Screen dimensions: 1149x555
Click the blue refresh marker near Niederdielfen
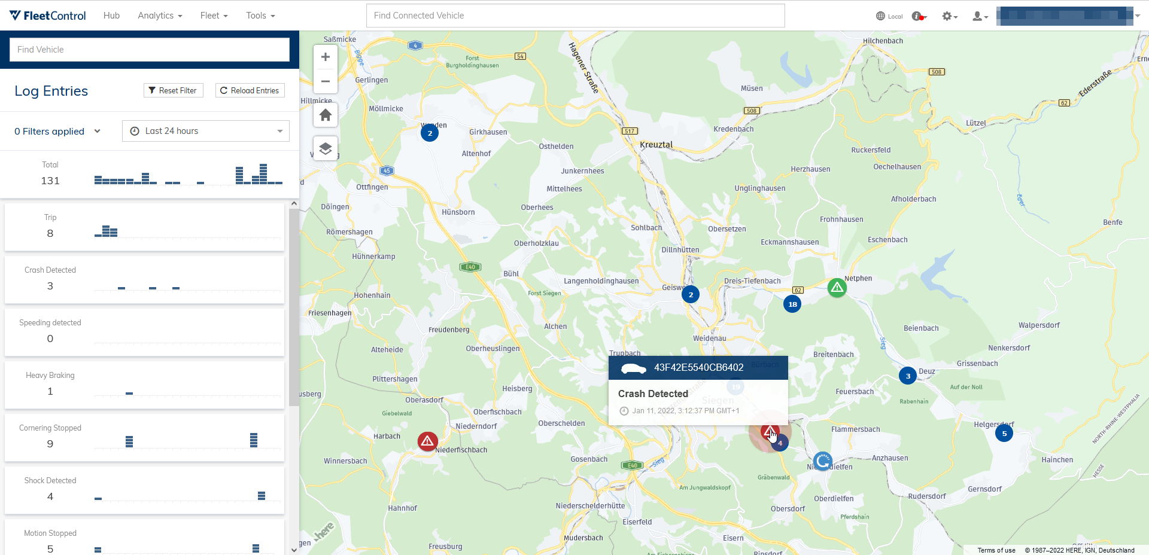[823, 461]
